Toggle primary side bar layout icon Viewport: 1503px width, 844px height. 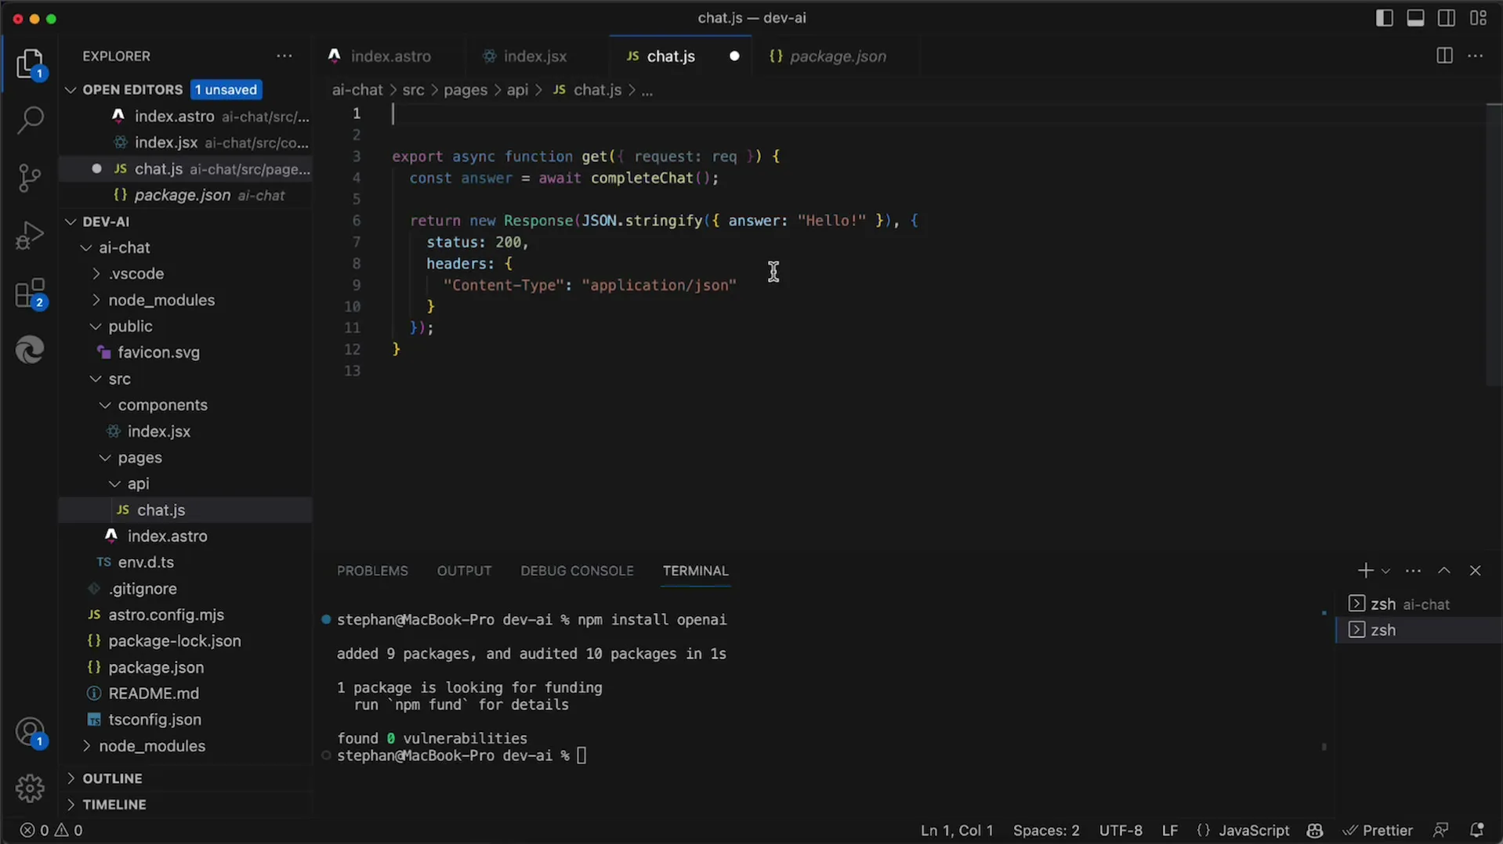[1384, 18]
